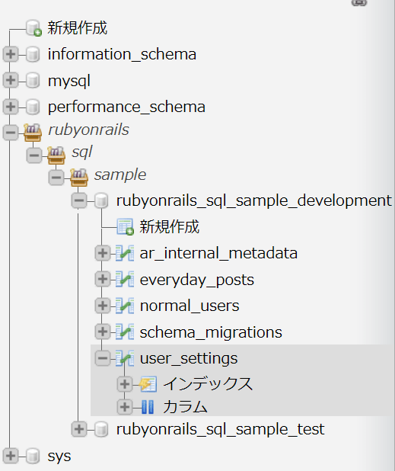This screenshot has width=395, height=471.
Task: Click the sql group folder icon
Action: (x=56, y=155)
